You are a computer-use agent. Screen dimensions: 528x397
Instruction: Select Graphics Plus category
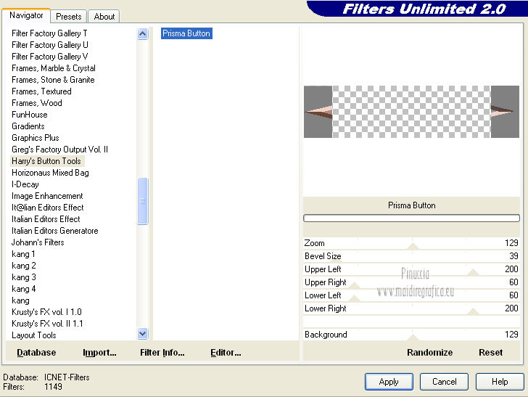click(x=36, y=138)
